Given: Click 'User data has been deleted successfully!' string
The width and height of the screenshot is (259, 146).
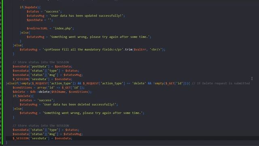Looking at the screenshot, I should [x=80, y=105].
